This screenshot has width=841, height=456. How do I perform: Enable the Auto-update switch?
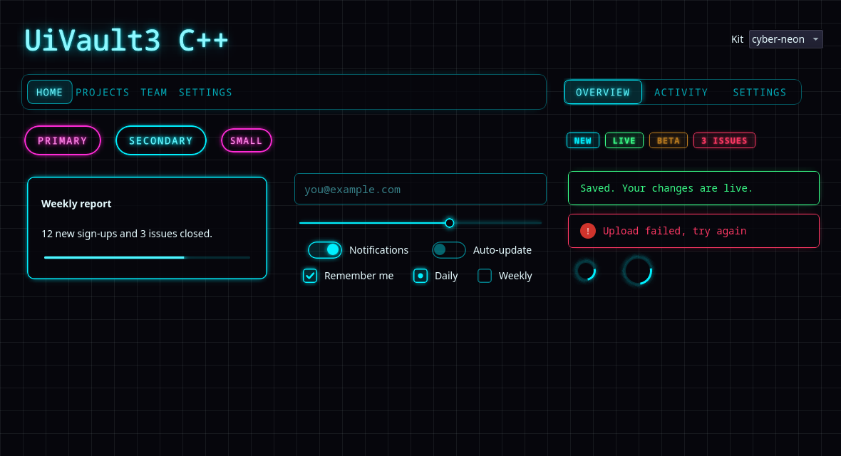[449, 250]
